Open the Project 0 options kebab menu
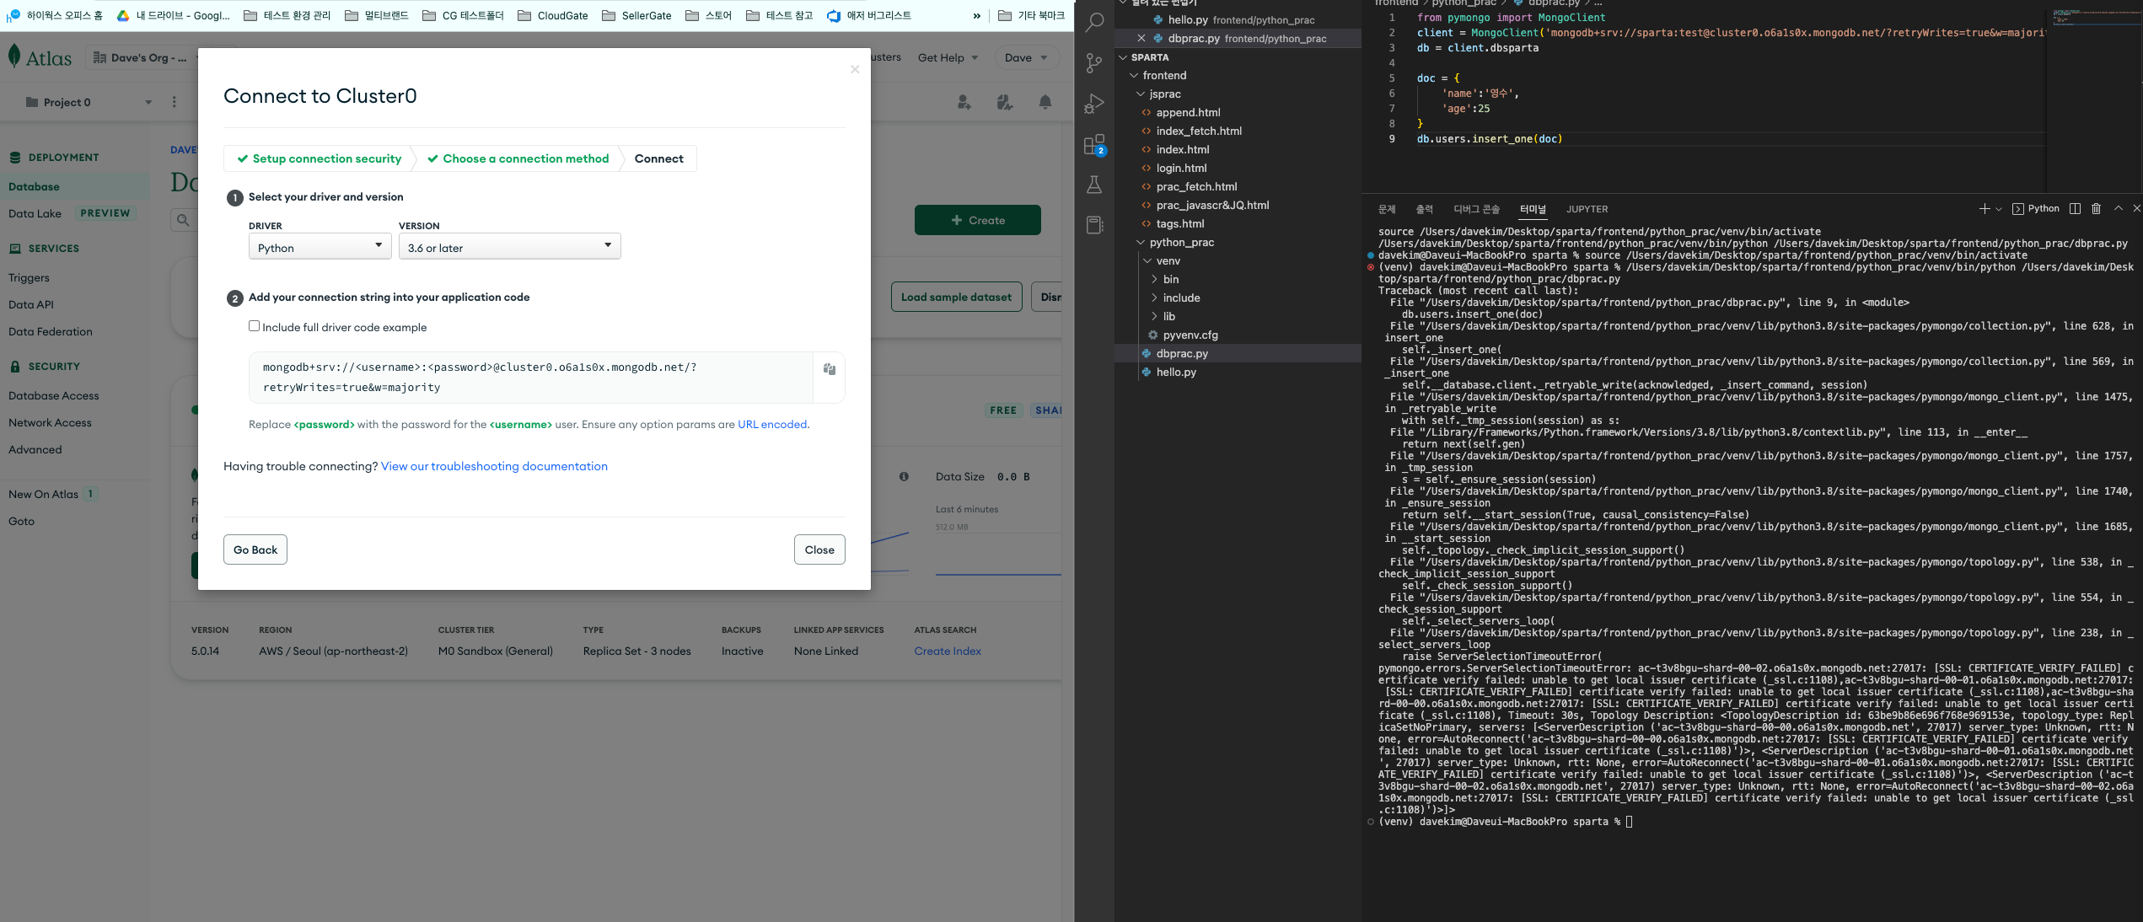Viewport: 2143px width, 922px height. pyautogui.click(x=175, y=102)
